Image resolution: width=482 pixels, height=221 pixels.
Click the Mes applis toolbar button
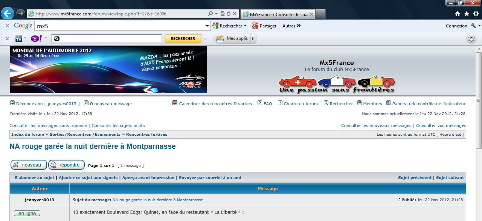232,38
